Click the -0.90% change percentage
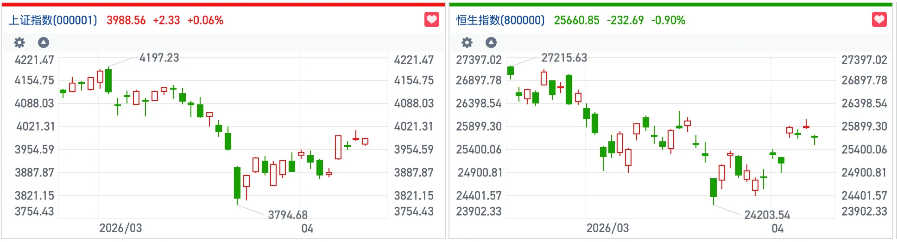 point(668,20)
